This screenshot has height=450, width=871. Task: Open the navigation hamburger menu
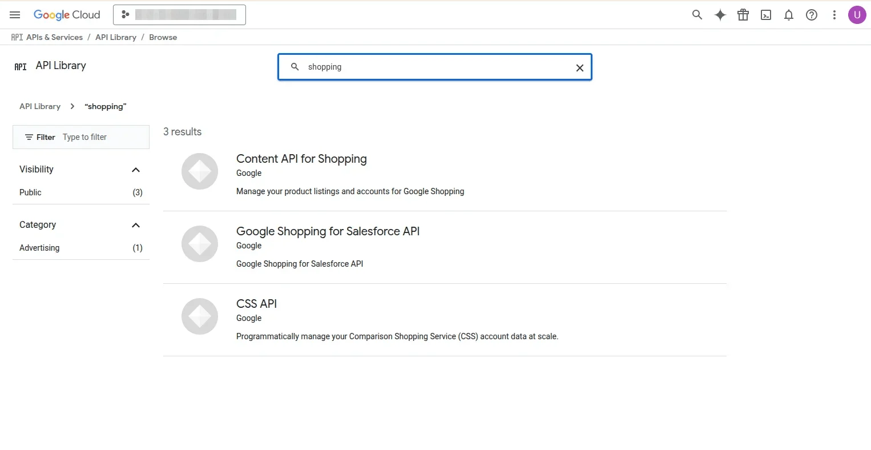(15, 15)
